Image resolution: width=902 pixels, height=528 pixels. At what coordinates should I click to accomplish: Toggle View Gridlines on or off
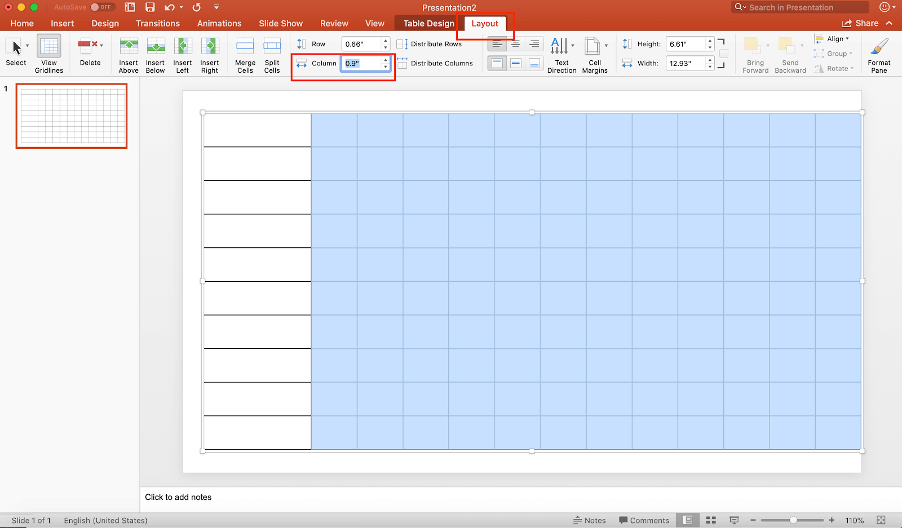[x=48, y=54]
